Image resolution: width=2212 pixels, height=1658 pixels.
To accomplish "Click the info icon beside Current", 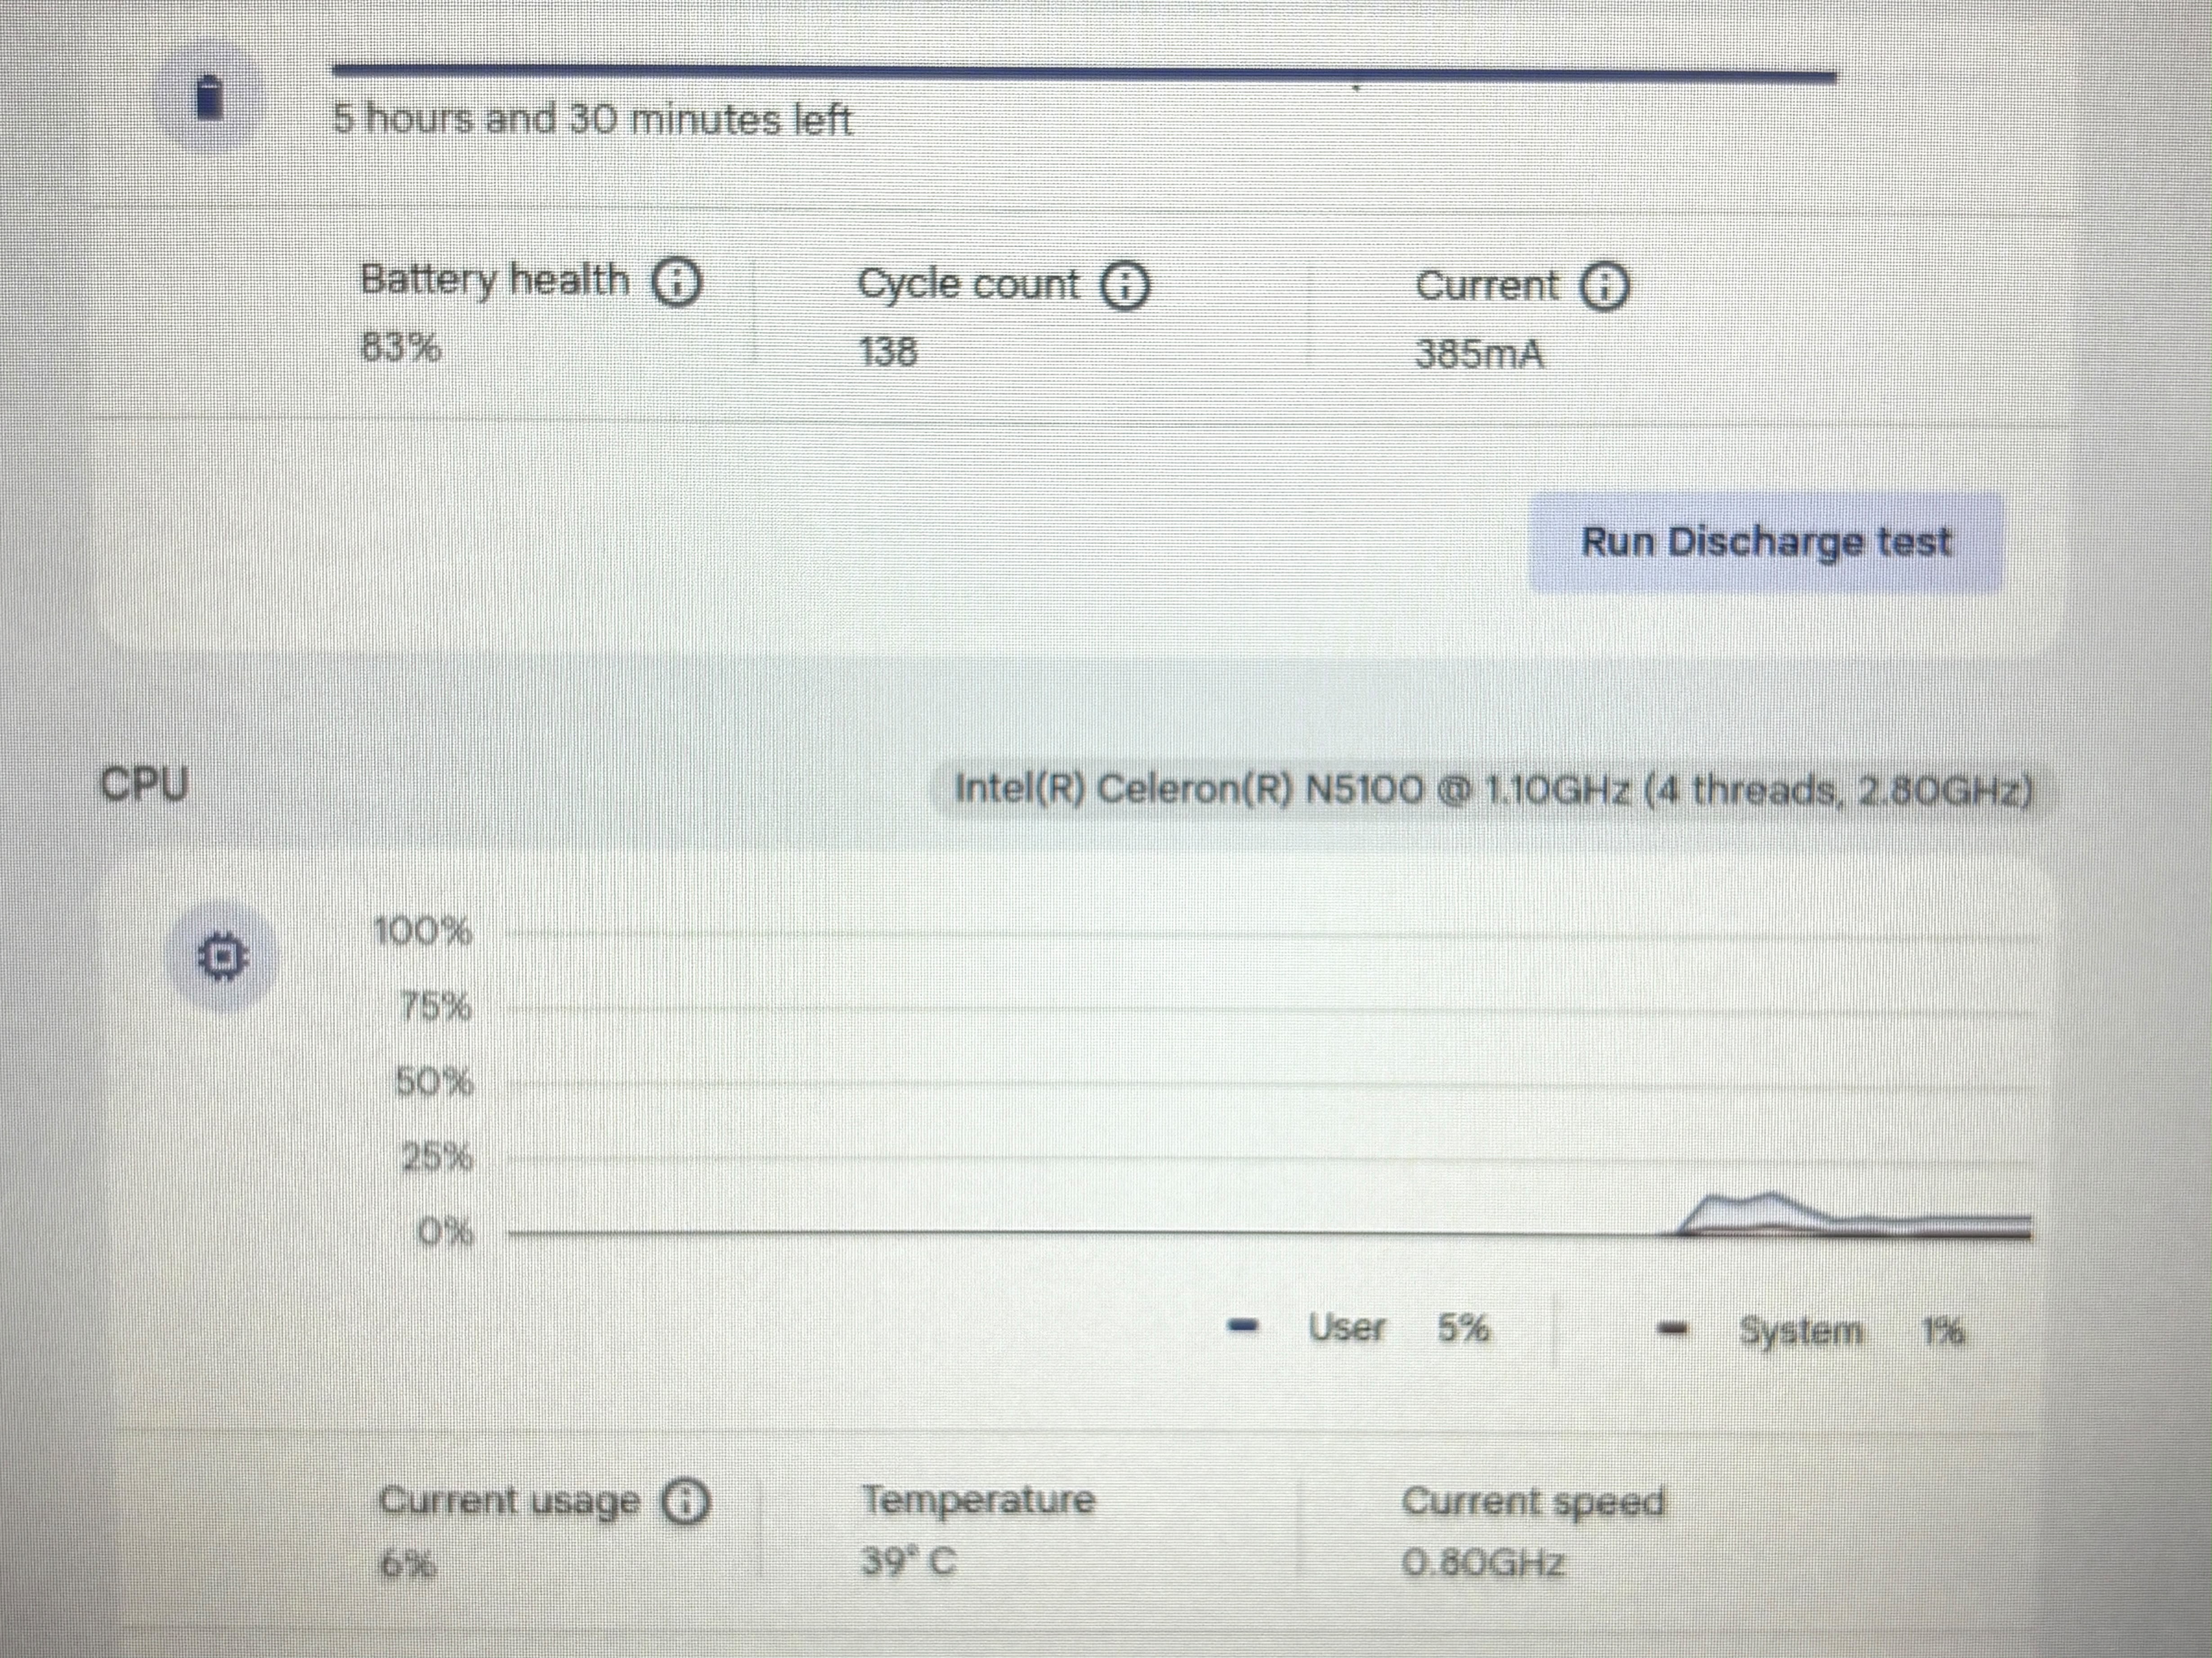I will [x=1604, y=288].
